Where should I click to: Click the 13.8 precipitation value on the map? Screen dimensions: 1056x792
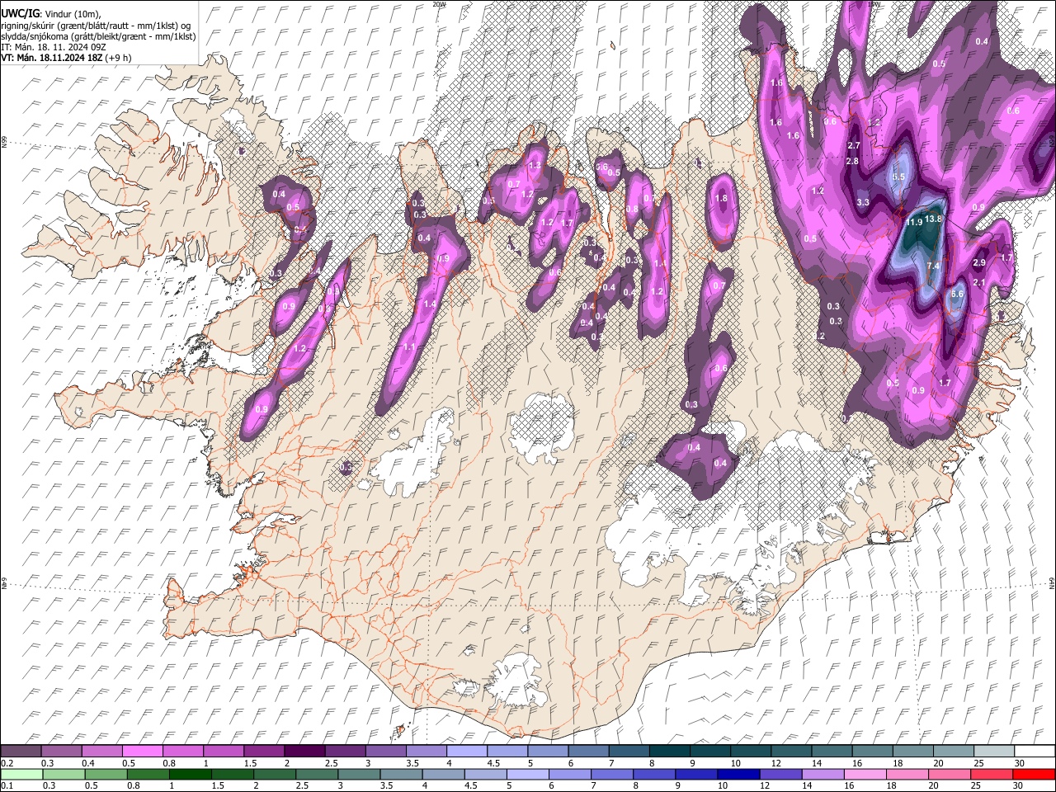tap(933, 219)
